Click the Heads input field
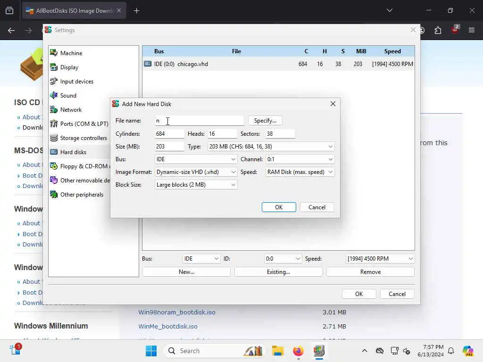483x362 pixels. coord(223,134)
